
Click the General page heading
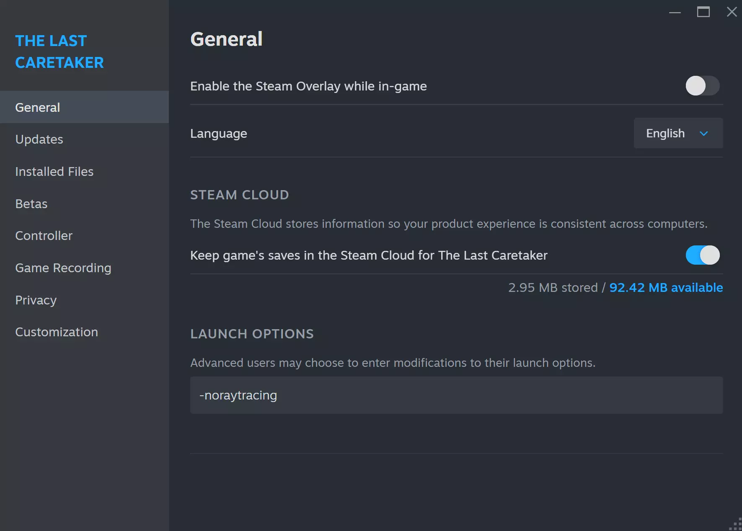point(226,39)
